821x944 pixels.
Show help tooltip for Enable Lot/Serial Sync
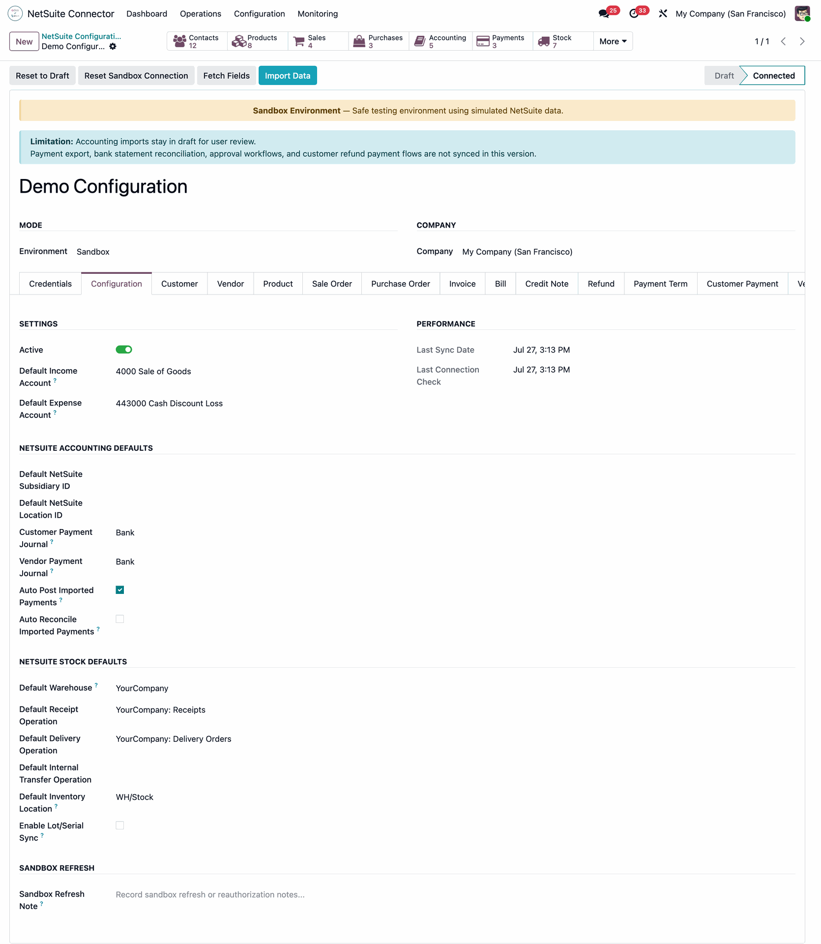tap(42, 835)
